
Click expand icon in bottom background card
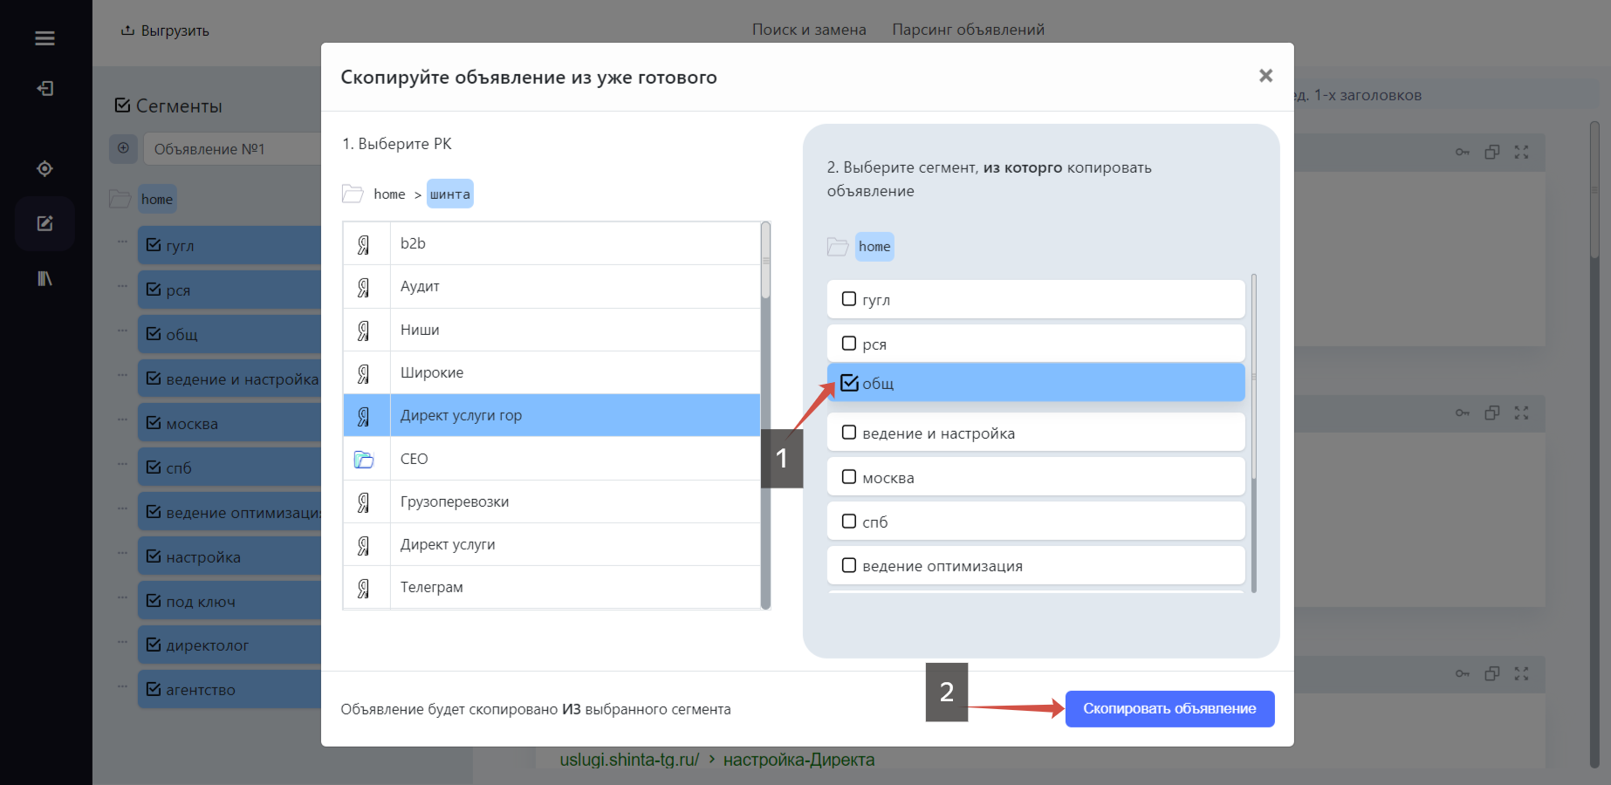click(x=1522, y=673)
